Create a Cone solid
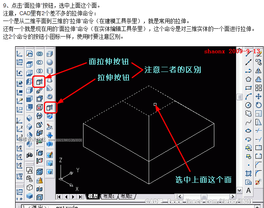Image resolution: width=264 pixels, height=208 pixels. pos(50,79)
